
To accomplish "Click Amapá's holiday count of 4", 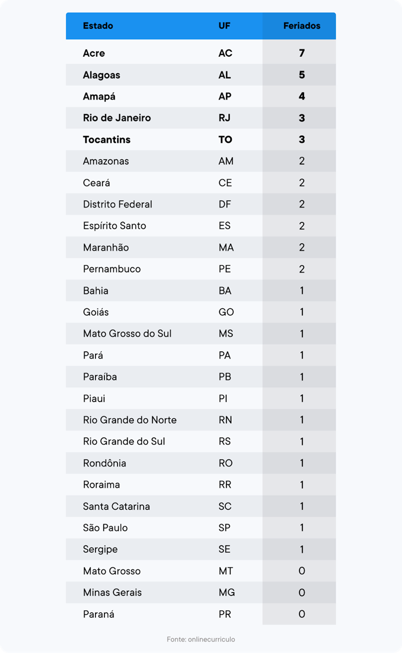I will (x=301, y=97).
